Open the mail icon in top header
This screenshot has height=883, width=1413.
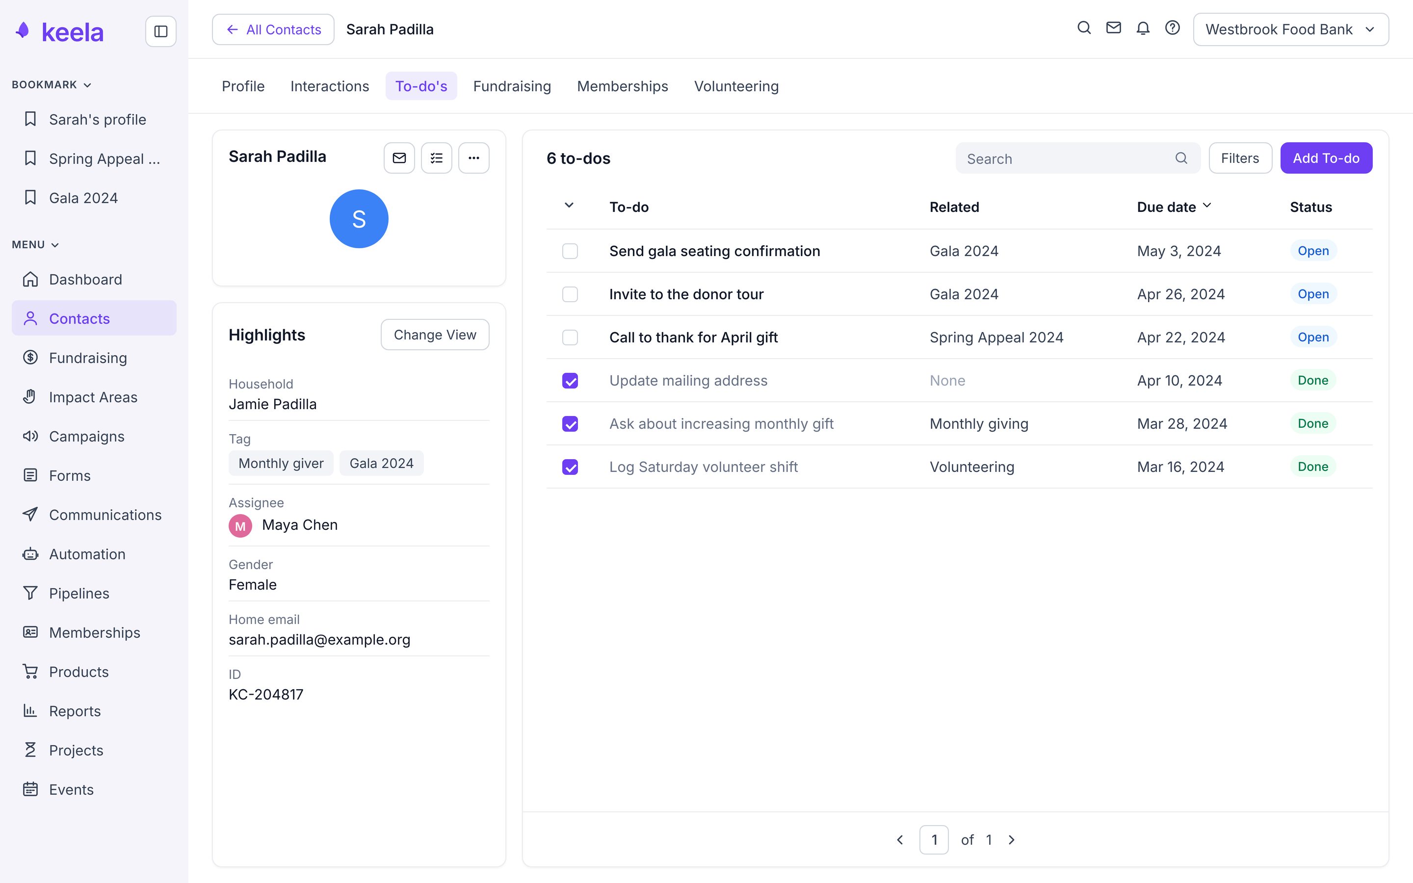point(1113,28)
